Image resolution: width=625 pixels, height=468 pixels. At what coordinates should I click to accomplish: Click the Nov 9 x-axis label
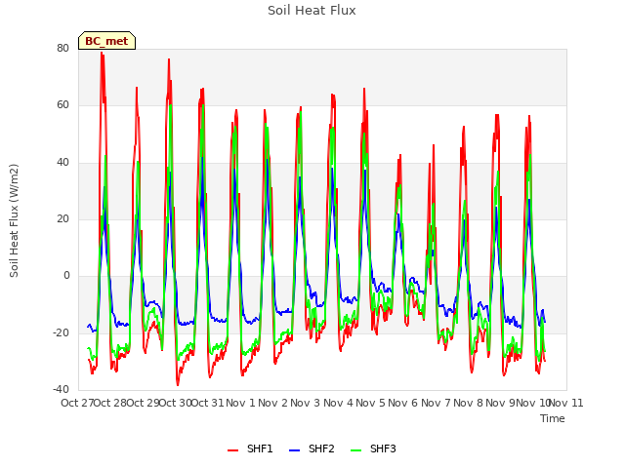click(x=501, y=403)
